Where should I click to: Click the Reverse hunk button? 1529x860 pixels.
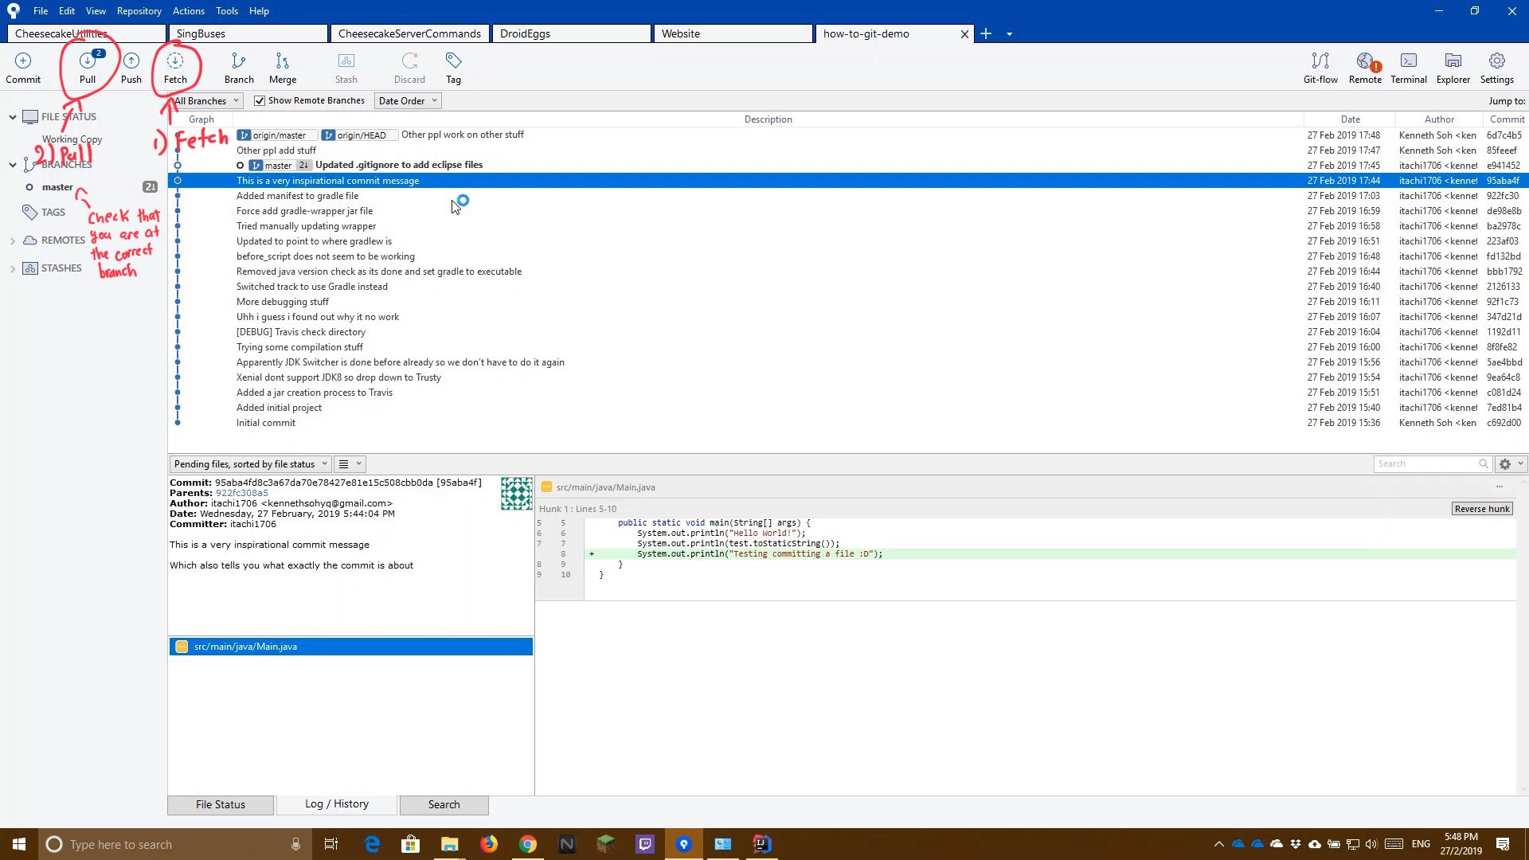[x=1482, y=508]
